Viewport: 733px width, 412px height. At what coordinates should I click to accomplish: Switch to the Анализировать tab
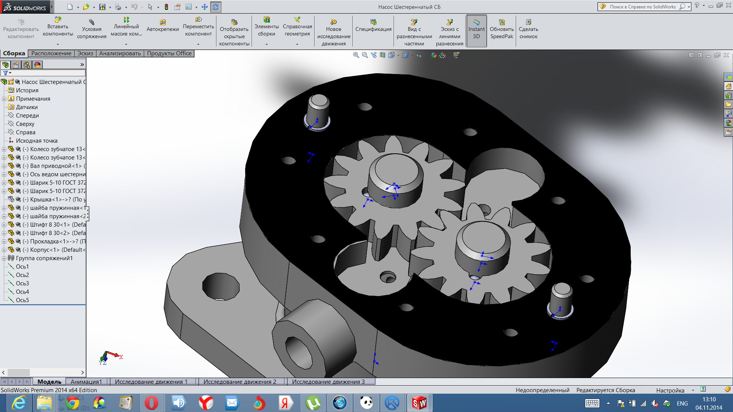click(120, 53)
